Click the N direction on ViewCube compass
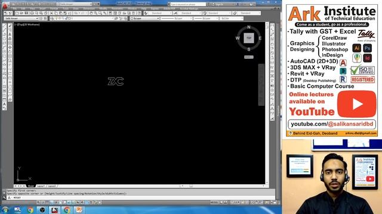Screen dimensions: 382x214 [x=249, y=27]
